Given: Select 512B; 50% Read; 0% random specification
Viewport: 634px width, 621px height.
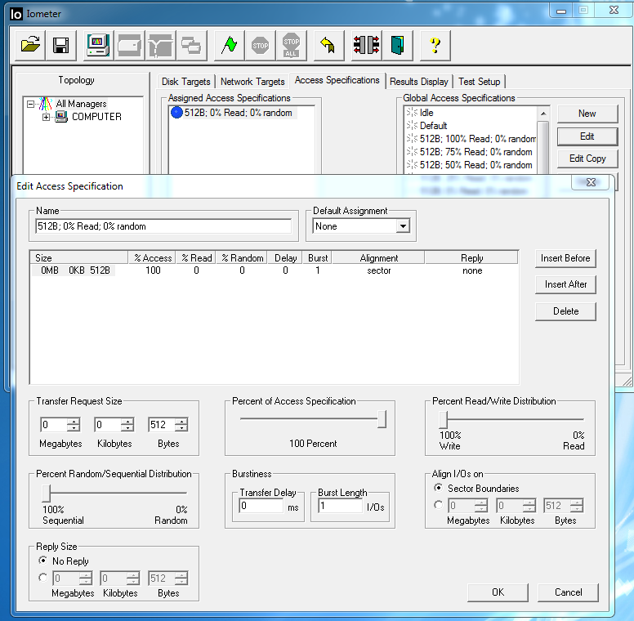Looking at the screenshot, I should (x=470, y=165).
